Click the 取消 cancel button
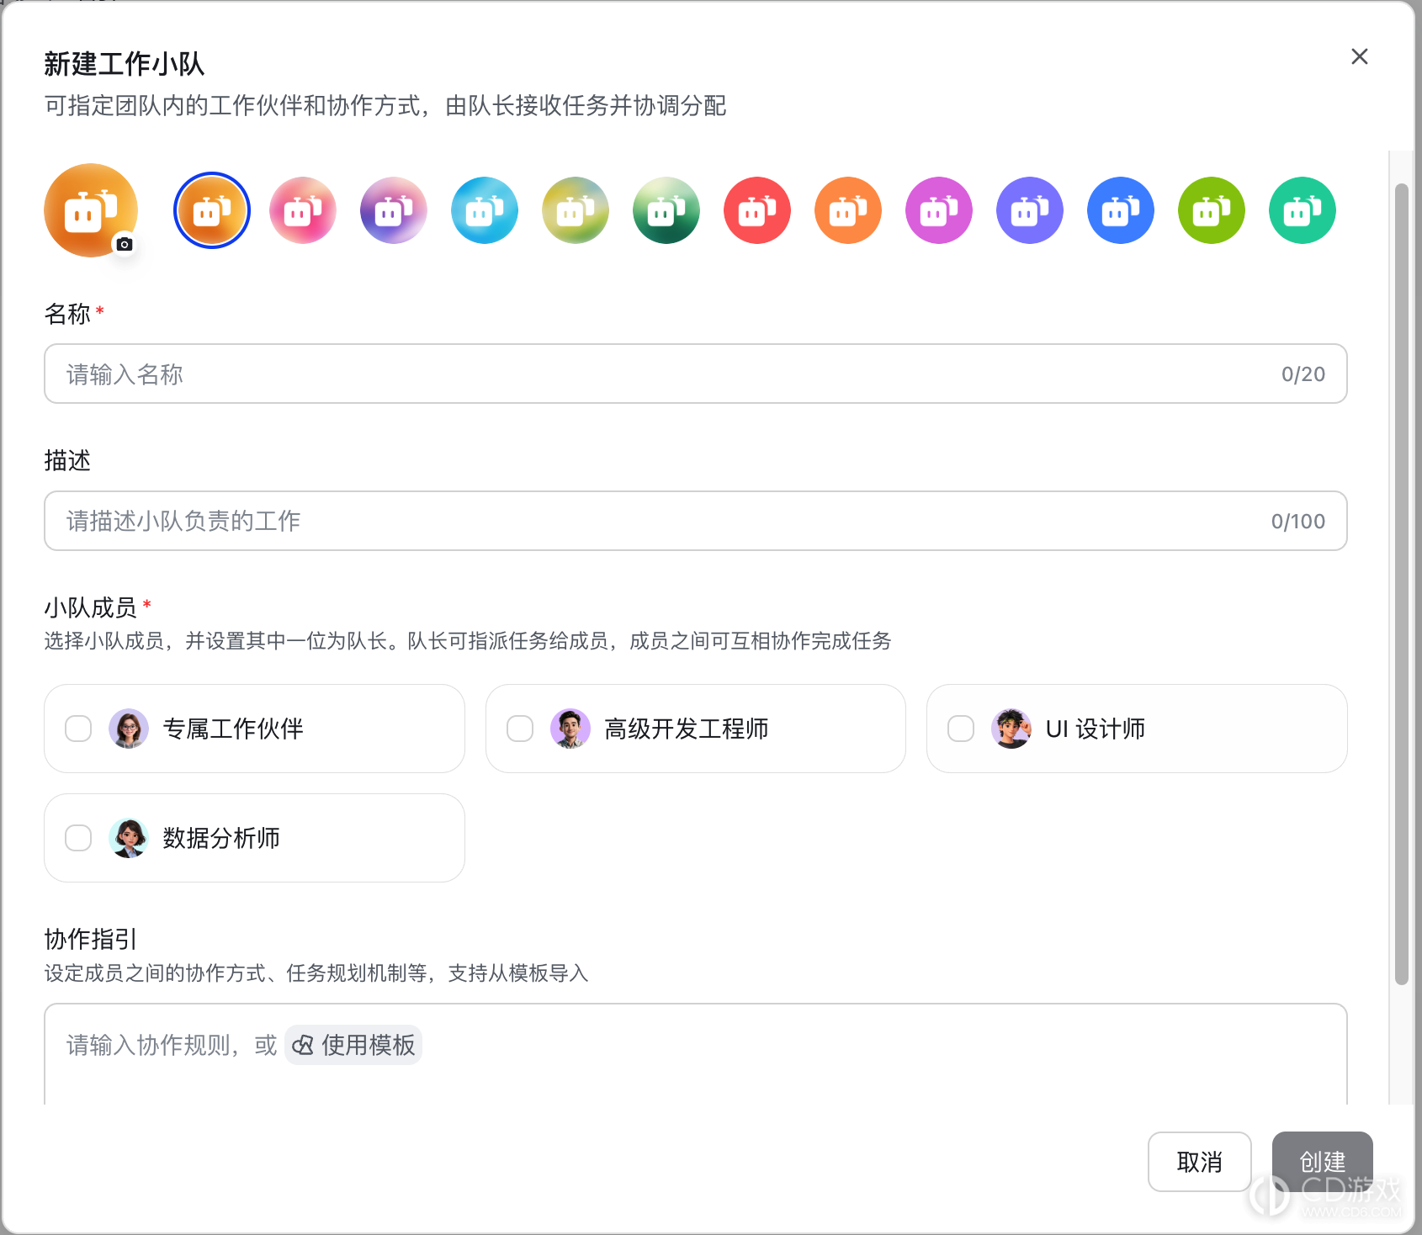Viewport: 1422px width, 1235px height. 1200,1162
